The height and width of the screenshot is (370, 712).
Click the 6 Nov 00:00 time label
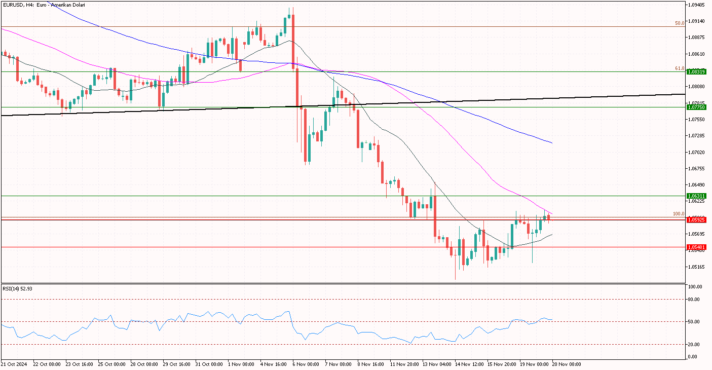click(x=306, y=364)
